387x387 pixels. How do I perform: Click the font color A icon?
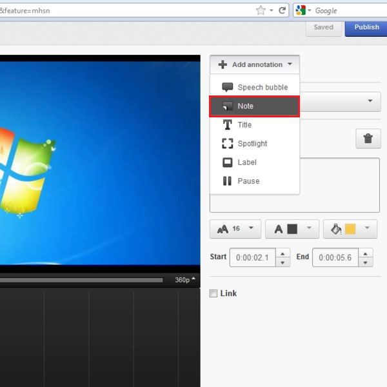click(279, 229)
